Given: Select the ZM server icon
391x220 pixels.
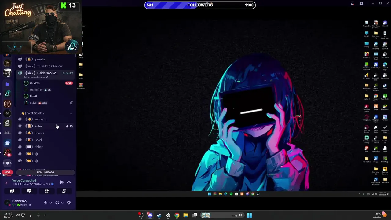Looking at the screenshot, I should pyautogui.click(x=7, y=63).
